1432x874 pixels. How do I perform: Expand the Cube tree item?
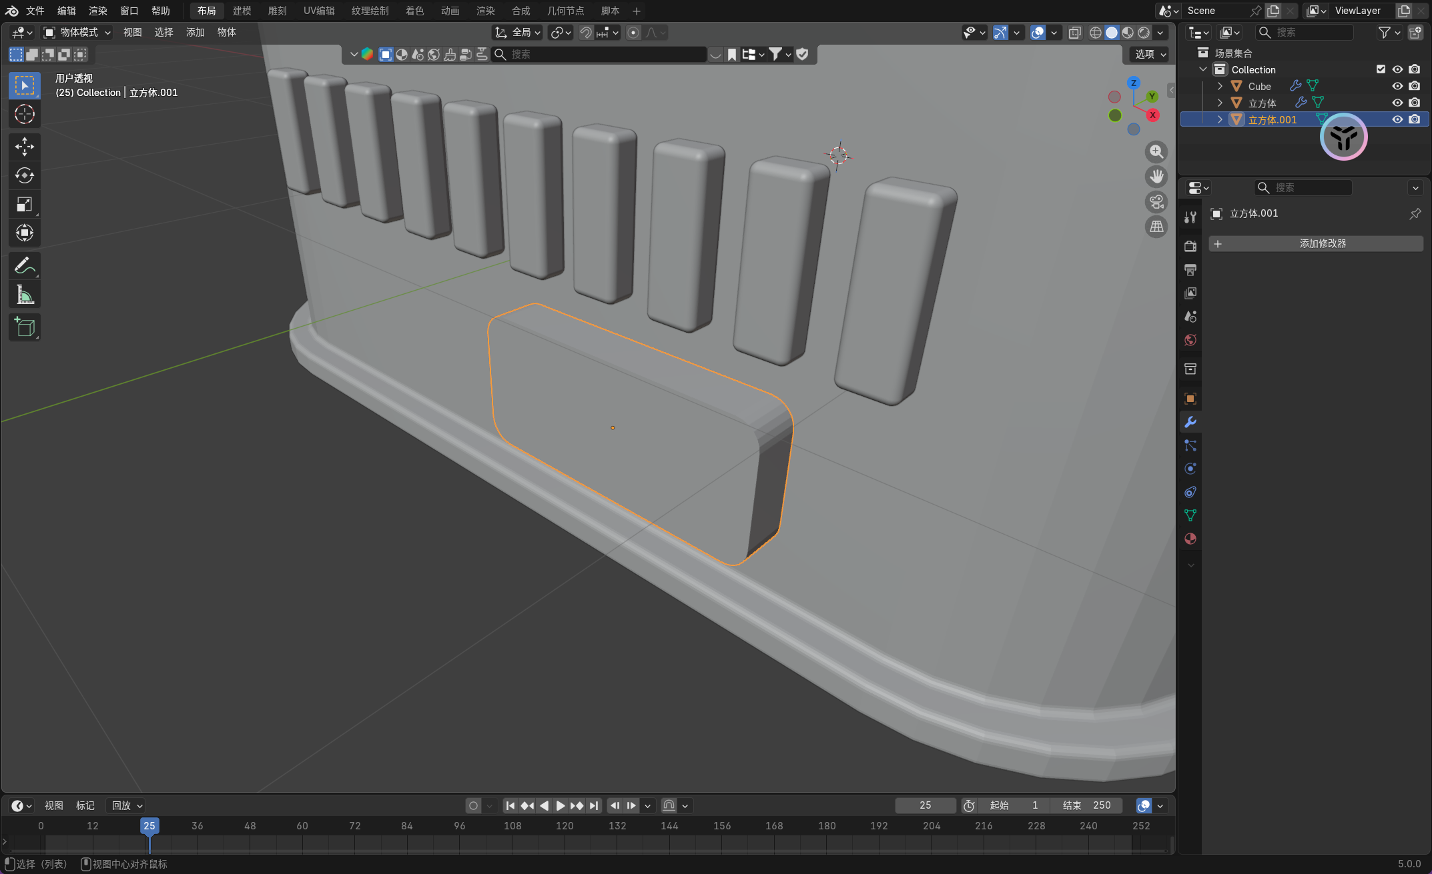pyautogui.click(x=1220, y=86)
